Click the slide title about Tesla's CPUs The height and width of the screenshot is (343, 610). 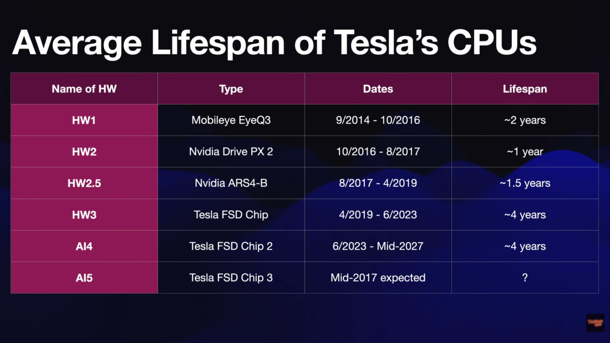click(274, 42)
